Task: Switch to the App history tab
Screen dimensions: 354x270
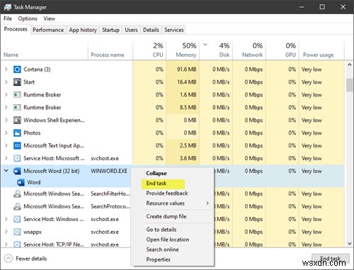Action: [x=83, y=30]
